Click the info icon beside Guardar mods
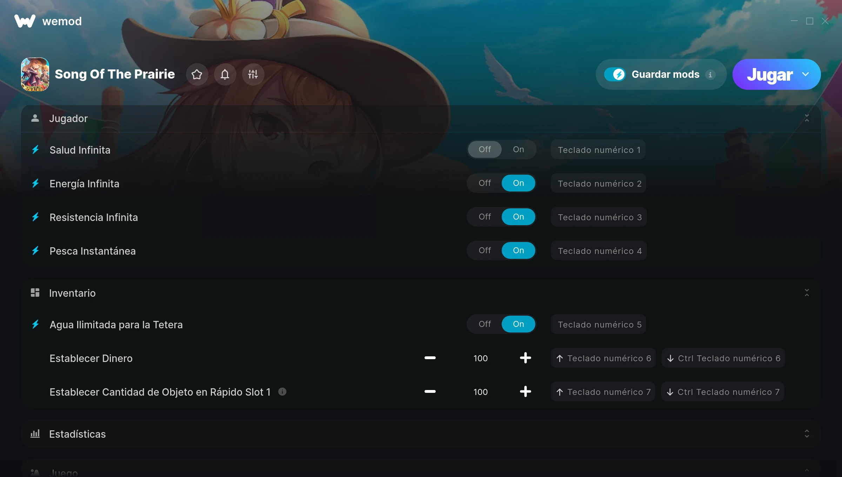Image resolution: width=842 pixels, height=477 pixels. [x=710, y=75]
